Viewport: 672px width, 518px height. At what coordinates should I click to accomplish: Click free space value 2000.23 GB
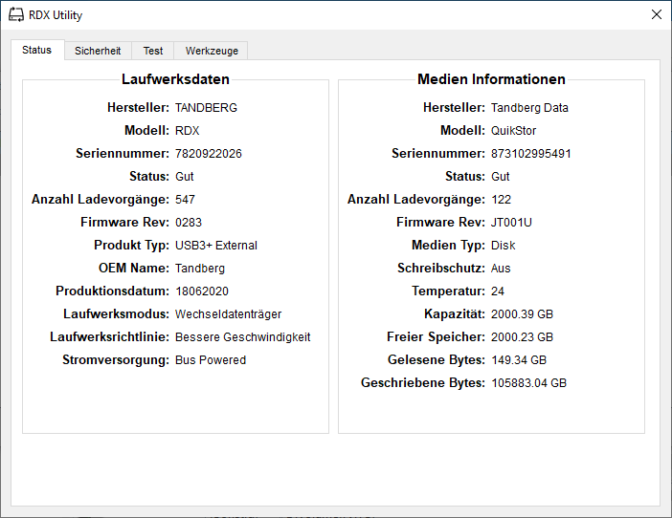click(x=522, y=337)
